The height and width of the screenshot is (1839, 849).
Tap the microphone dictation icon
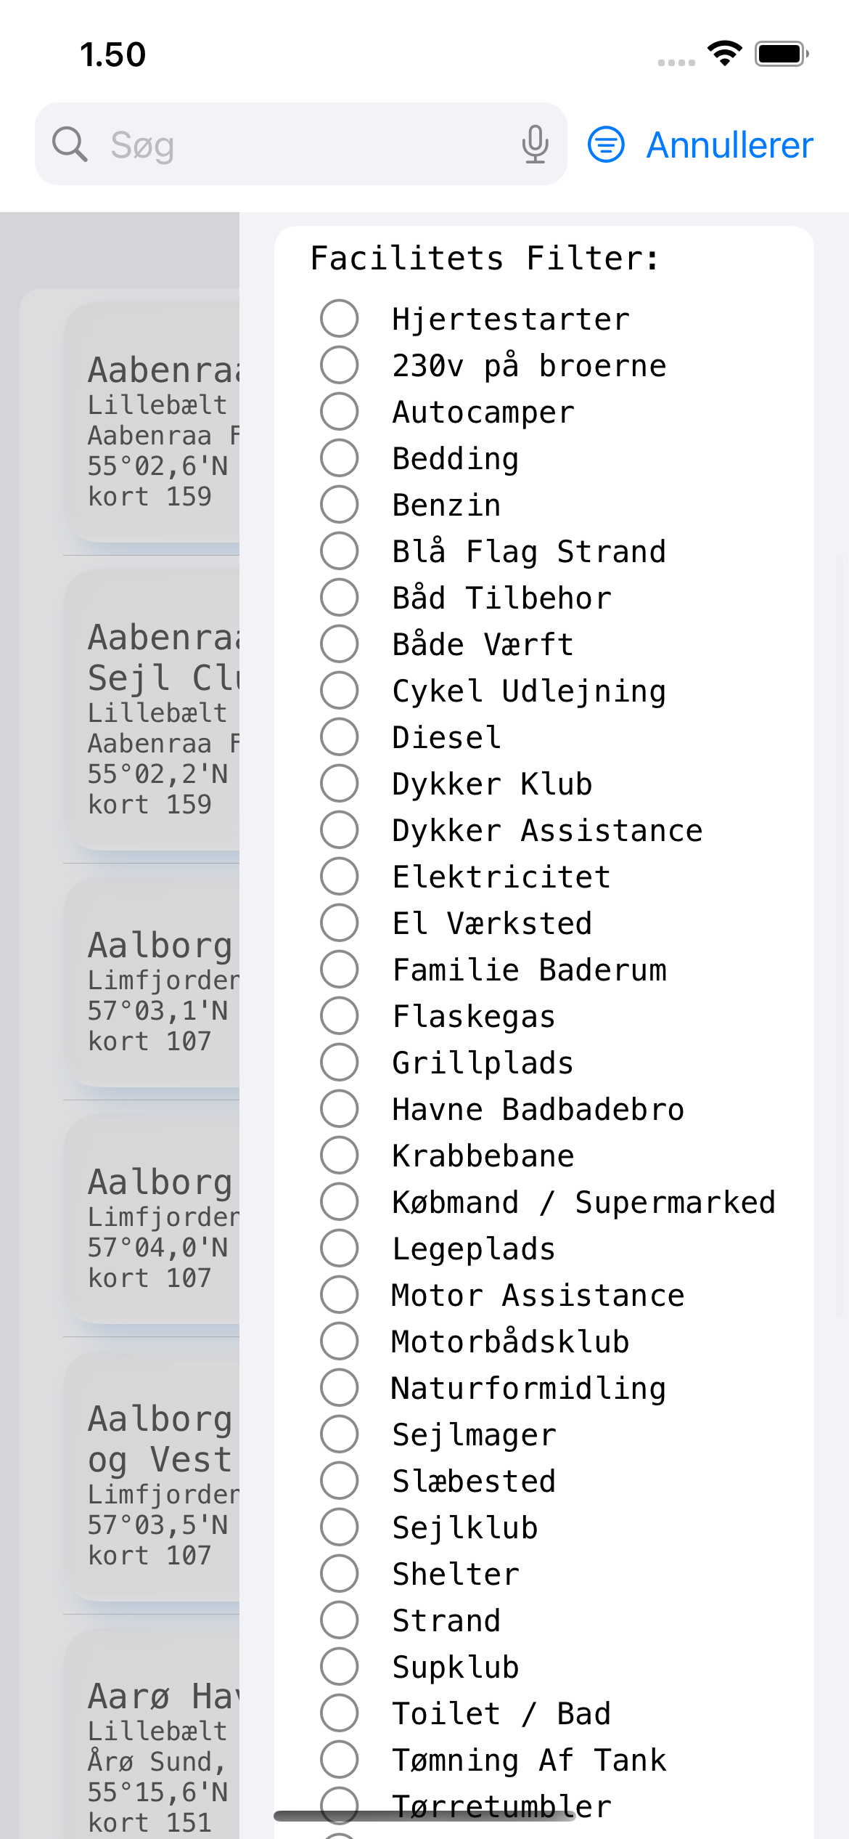tap(535, 144)
